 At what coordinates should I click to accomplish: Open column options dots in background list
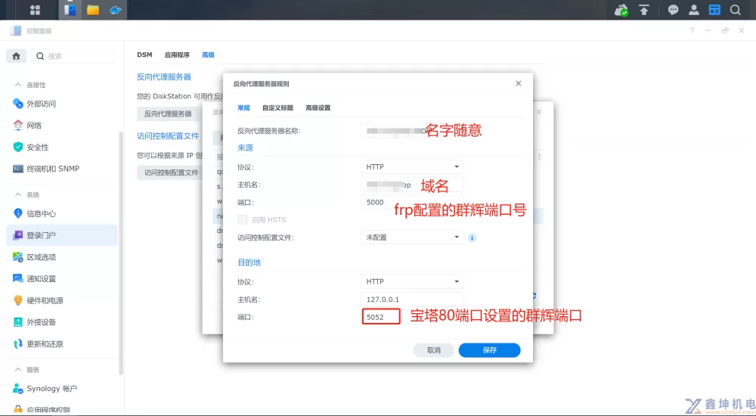pyautogui.click(x=539, y=157)
